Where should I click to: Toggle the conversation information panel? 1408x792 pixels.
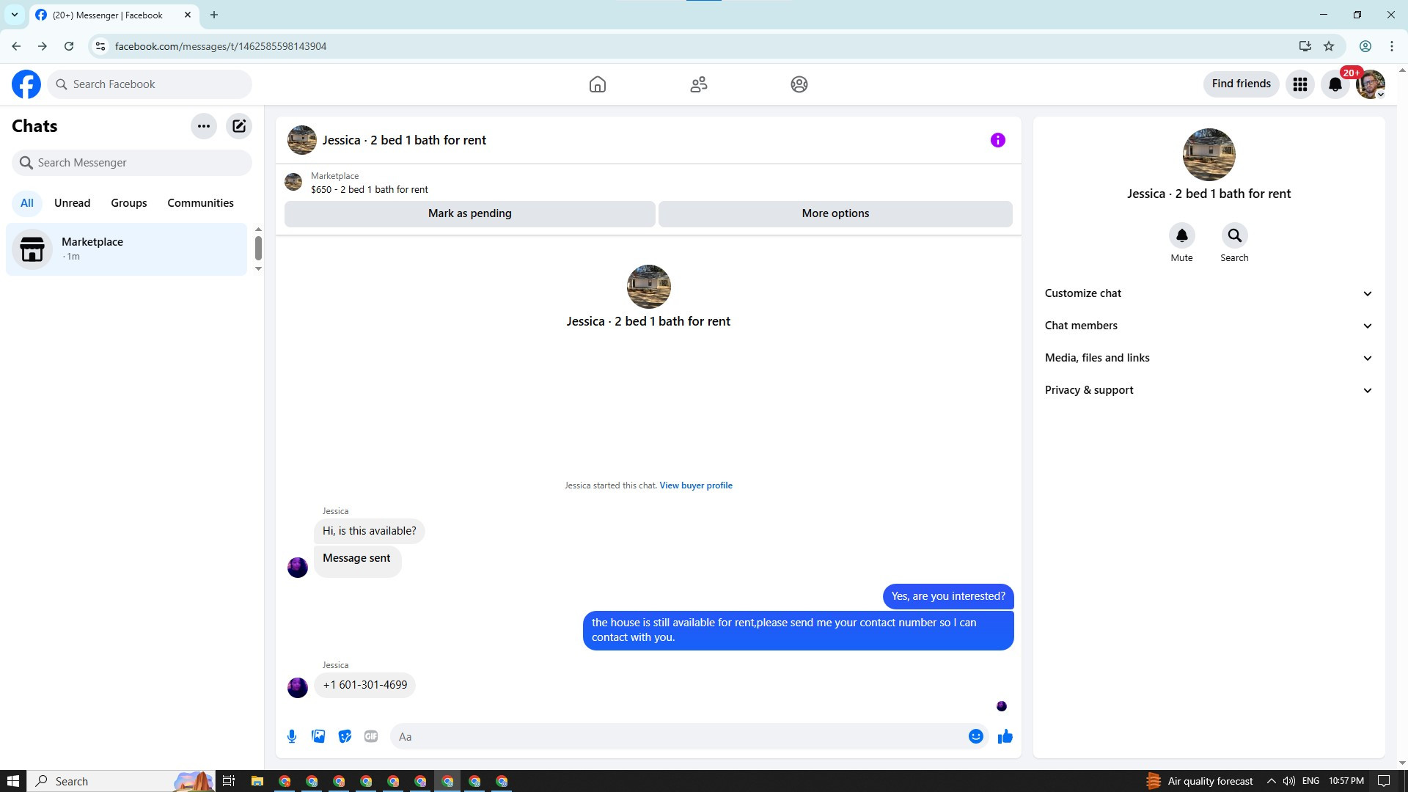(x=997, y=140)
